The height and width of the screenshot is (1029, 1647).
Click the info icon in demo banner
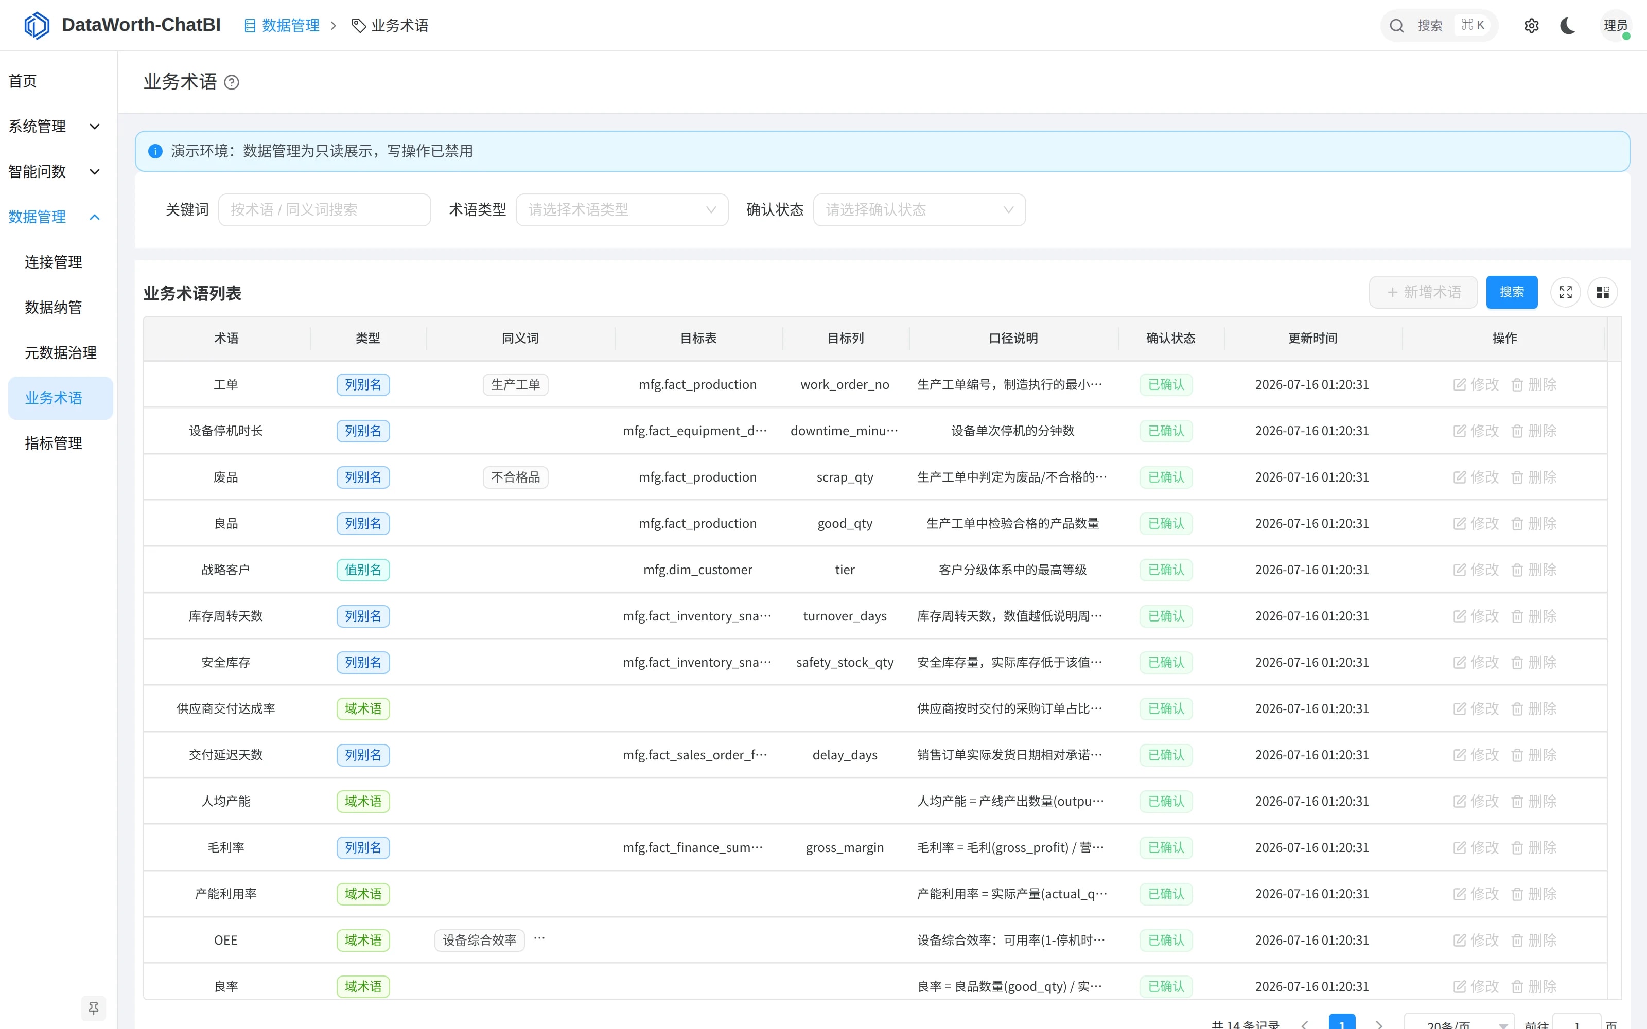point(155,151)
